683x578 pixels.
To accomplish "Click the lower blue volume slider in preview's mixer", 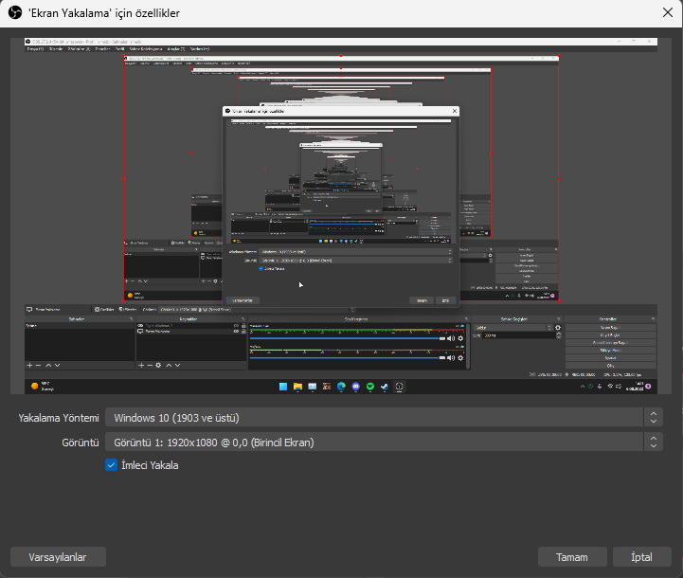I will point(347,358).
